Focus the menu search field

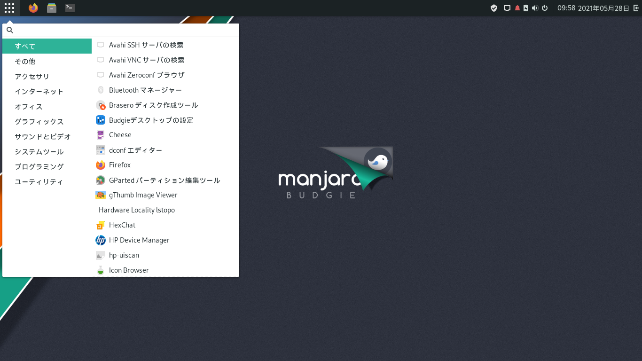pyautogui.click(x=121, y=30)
